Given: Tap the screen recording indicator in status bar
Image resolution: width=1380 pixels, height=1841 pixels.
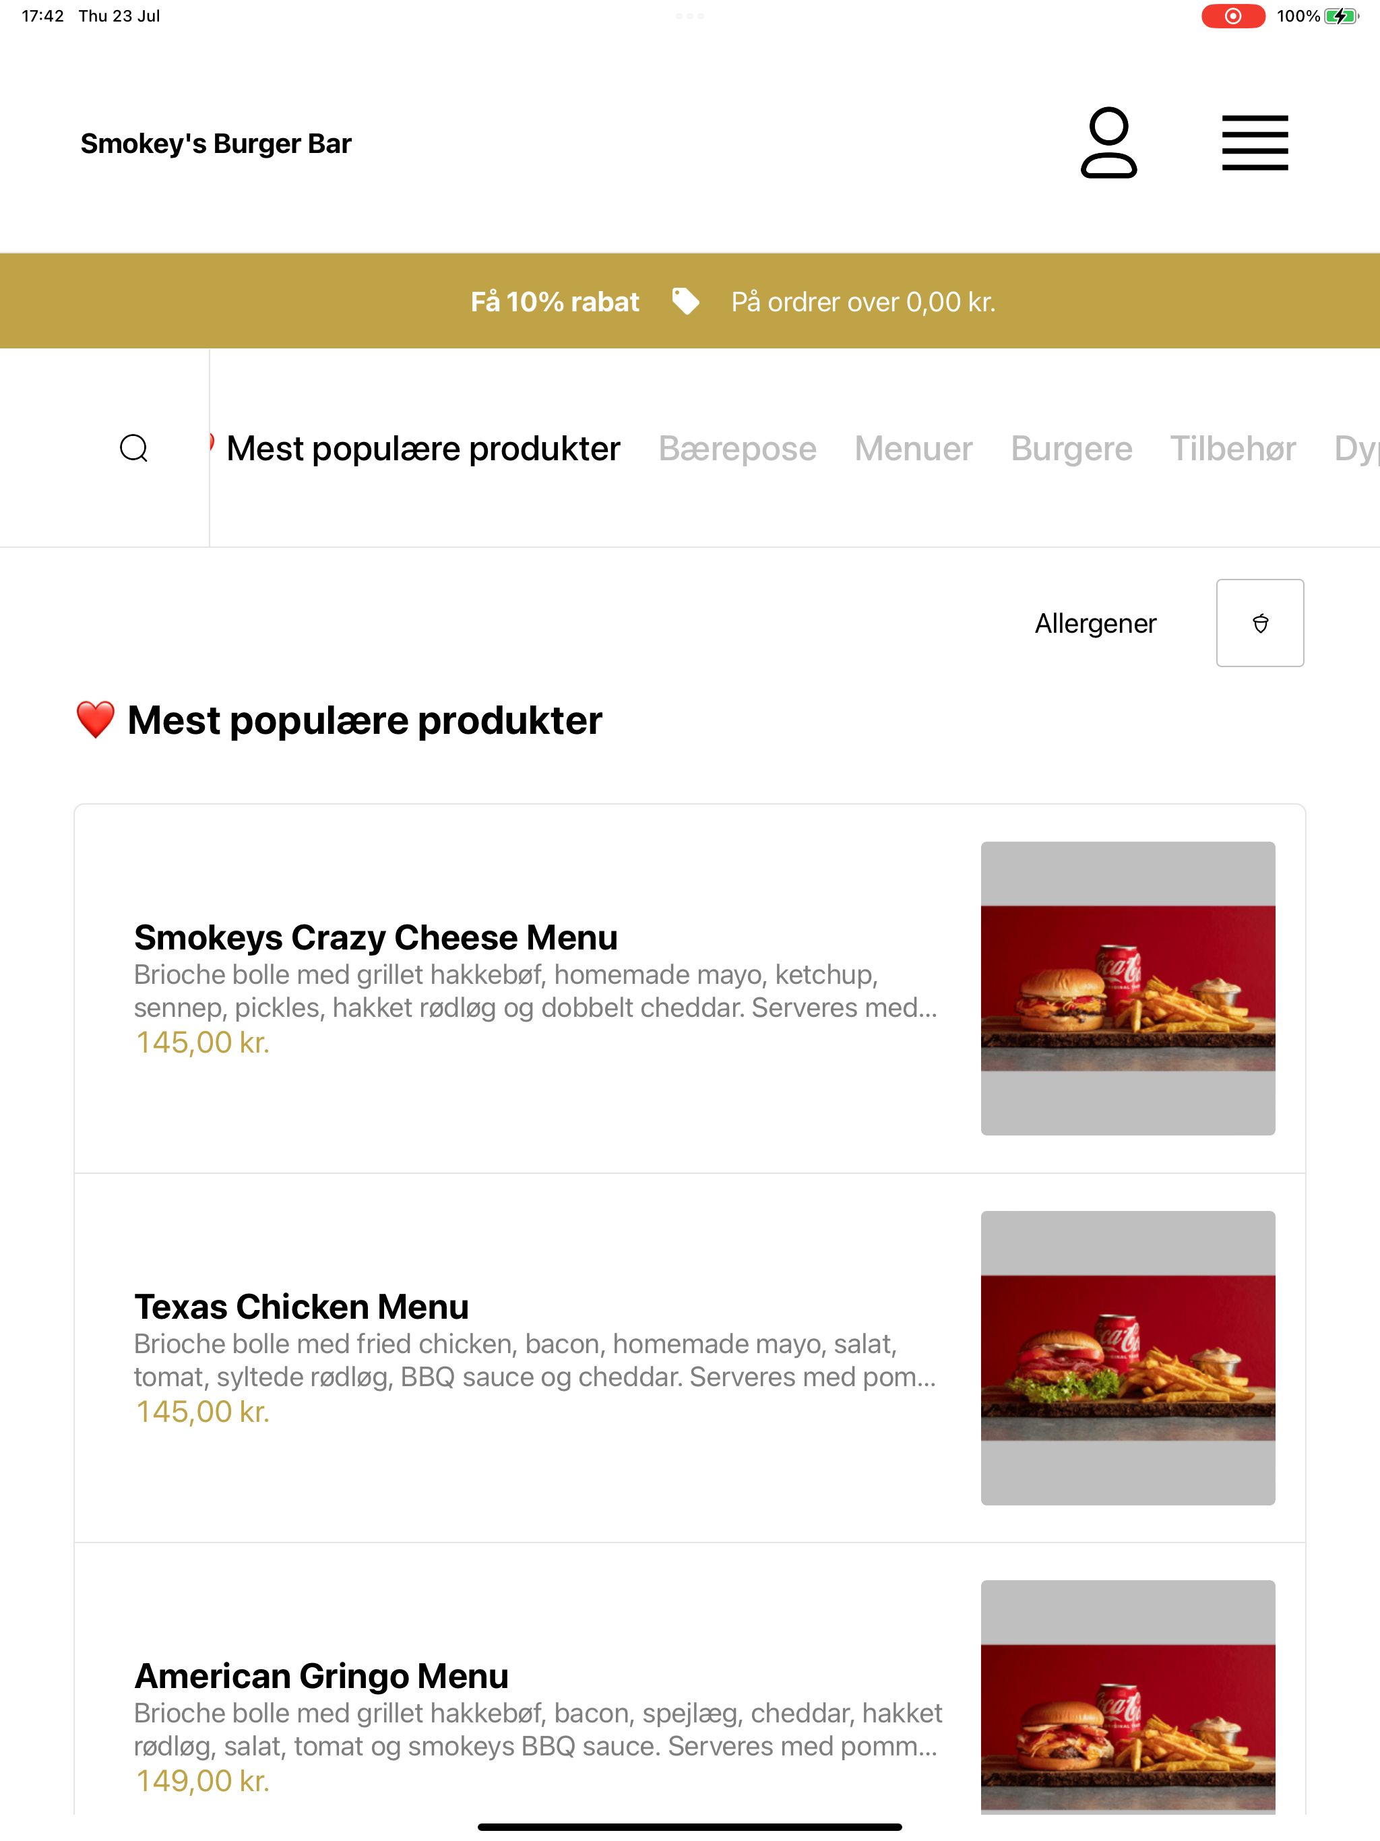Looking at the screenshot, I should click(1232, 15).
